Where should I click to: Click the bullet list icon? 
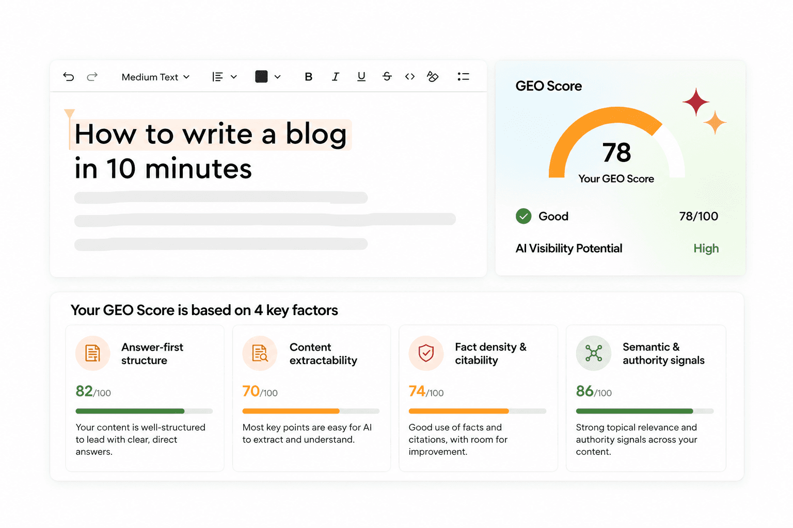(463, 77)
